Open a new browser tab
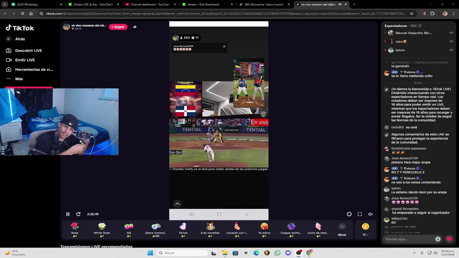The height and width of the screenshot is (258, 459). [x=354, y=4]
